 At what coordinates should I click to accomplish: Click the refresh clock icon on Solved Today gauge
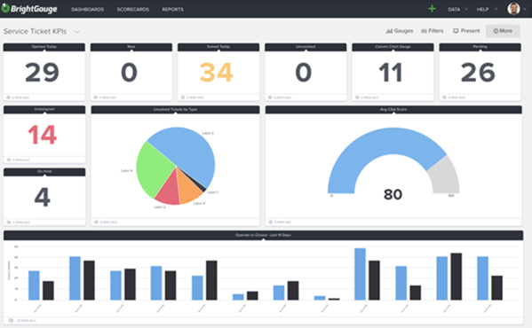pos(183,98)
